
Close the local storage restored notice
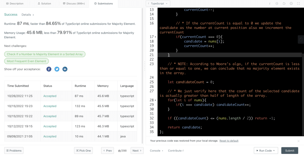[298, 141]
